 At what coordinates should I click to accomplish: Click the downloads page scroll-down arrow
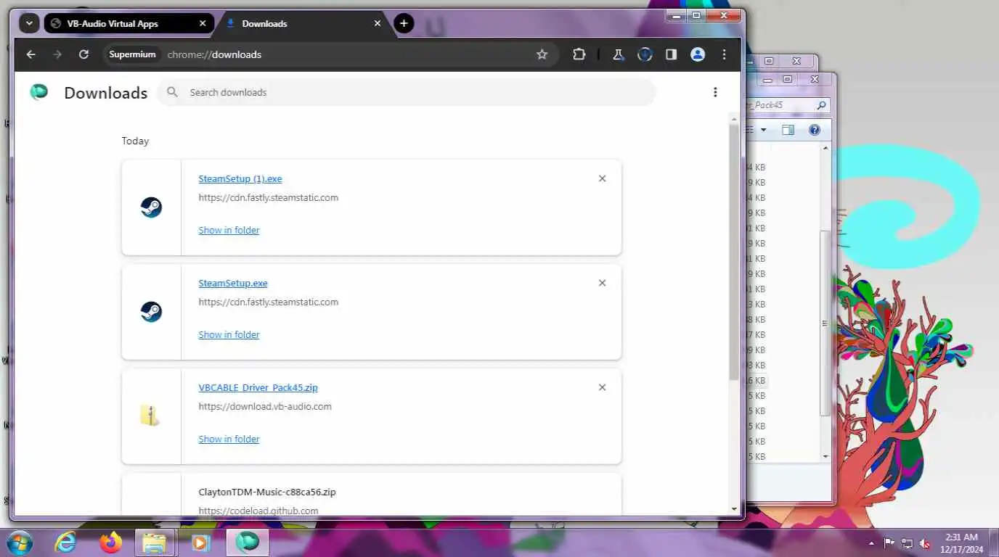point(734,509)
